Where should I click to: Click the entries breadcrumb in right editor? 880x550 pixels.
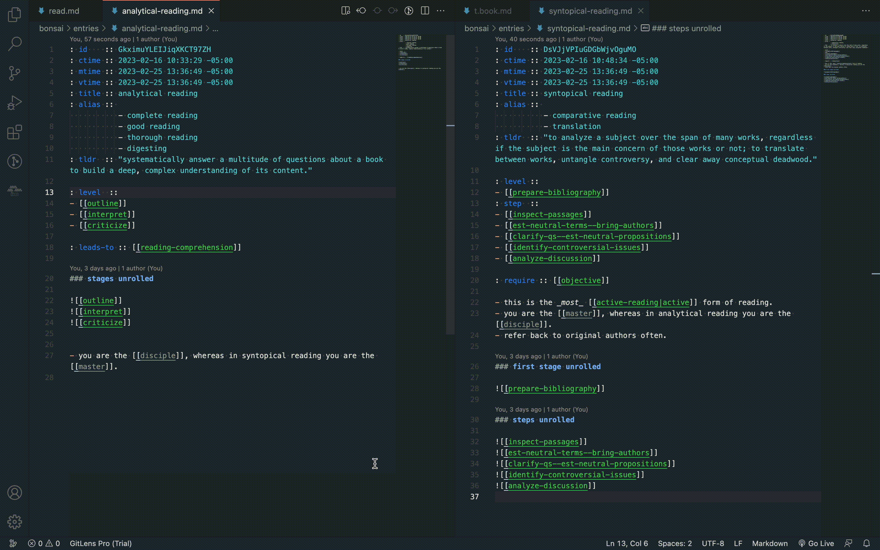511,28
